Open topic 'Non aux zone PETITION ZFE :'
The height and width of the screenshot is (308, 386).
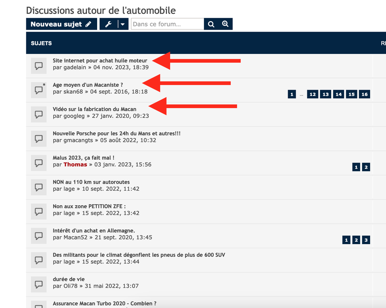click(89, 206)
